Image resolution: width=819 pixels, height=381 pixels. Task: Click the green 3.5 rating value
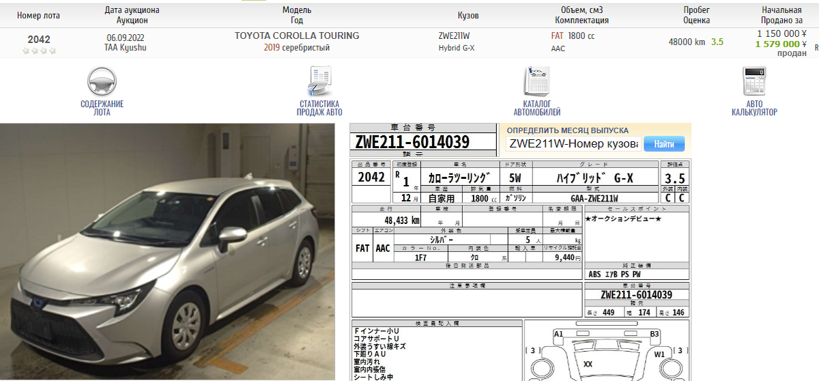pos(717,42)
